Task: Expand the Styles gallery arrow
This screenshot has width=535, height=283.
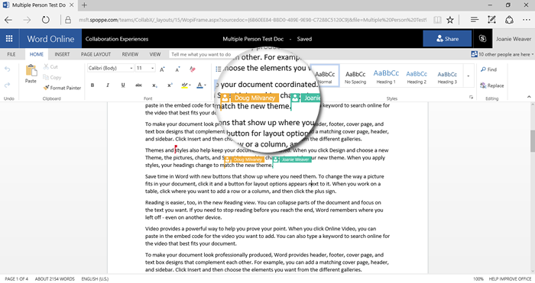Action: pyautogui.click(x=468, y=76)
